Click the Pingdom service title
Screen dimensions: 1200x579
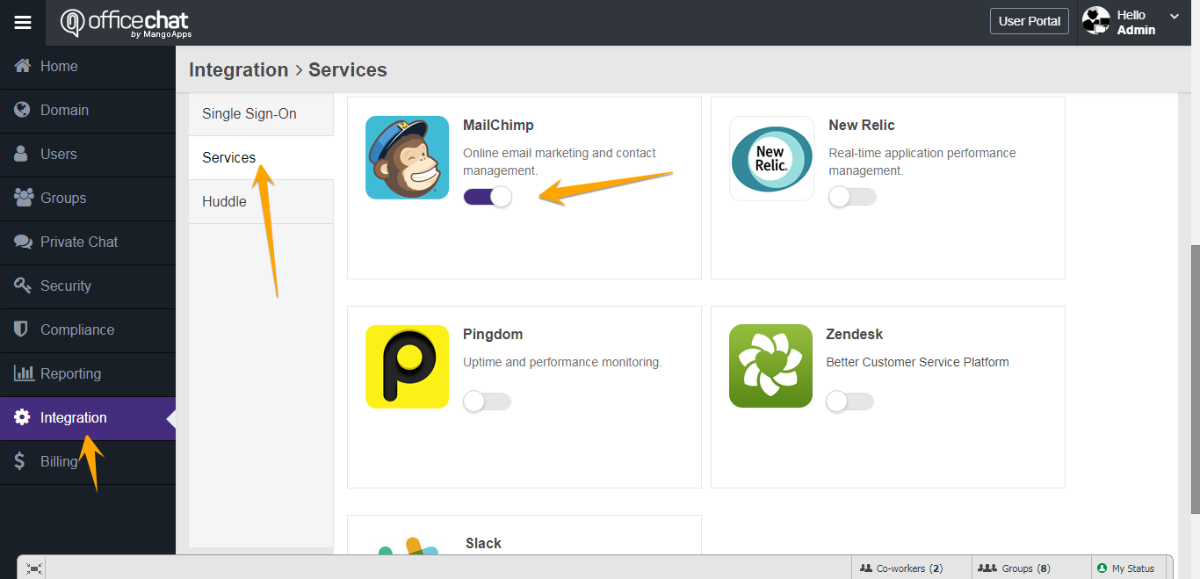(493, 335)
